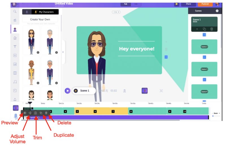Open the Text tool in sidebar
This screenshot has height=145, width=226.
[x=15, y=47]
